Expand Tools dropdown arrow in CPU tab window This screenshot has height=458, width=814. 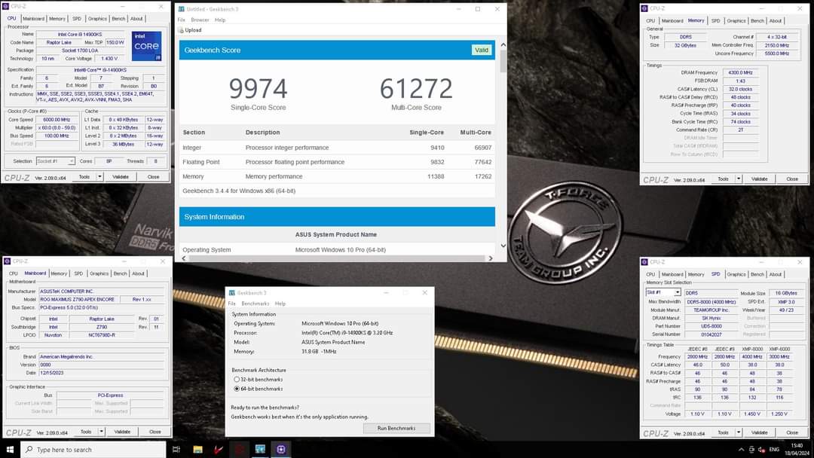click(99, 177)
